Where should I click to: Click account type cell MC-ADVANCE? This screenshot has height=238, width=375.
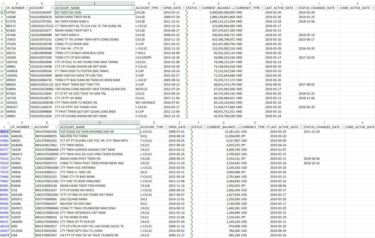pos(149,102)
